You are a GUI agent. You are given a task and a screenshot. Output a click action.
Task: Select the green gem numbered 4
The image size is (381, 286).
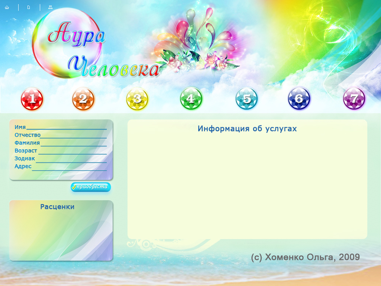[190, 99]
